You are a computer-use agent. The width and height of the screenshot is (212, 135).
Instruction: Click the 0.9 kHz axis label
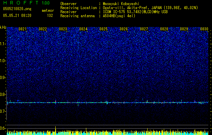[3, 78]
